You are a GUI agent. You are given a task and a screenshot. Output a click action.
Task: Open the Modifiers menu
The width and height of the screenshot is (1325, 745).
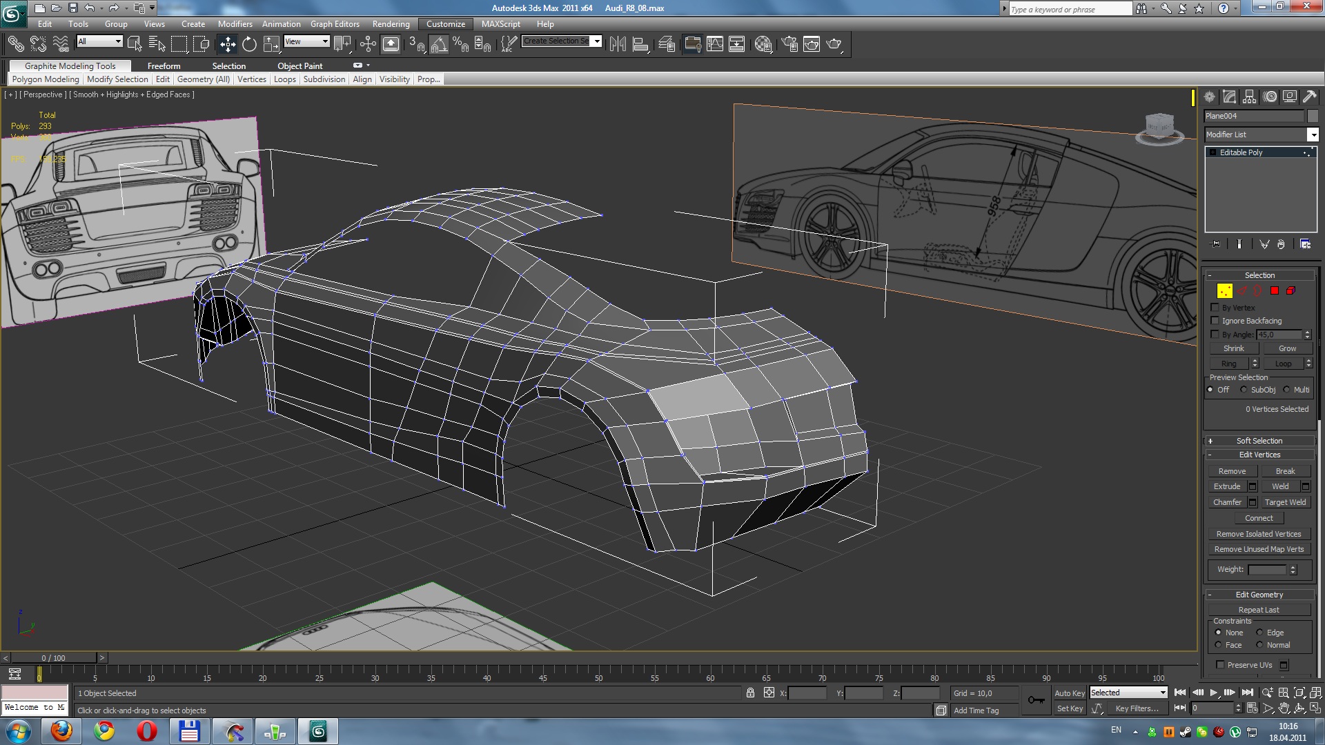click(x=235, y=24)
